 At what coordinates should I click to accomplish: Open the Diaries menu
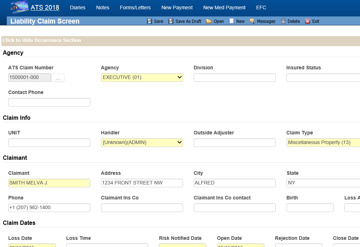click(78, 8)
